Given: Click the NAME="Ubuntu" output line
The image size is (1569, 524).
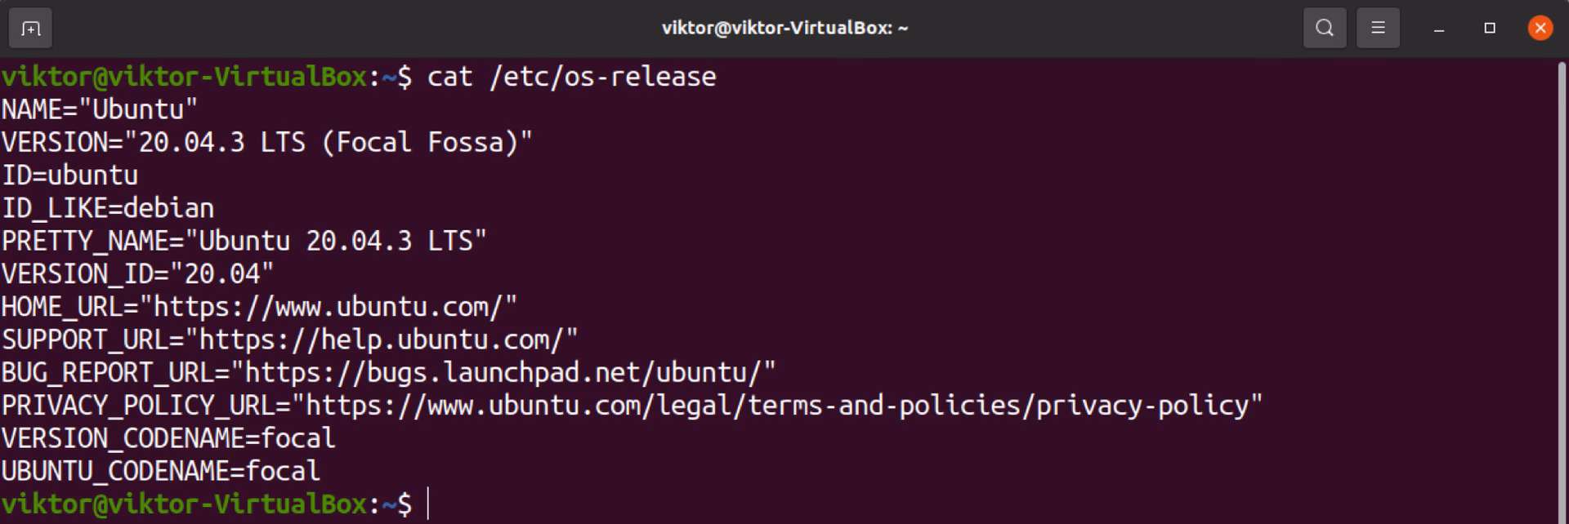Looking at the screenshot, I should (x=98, y=109).
